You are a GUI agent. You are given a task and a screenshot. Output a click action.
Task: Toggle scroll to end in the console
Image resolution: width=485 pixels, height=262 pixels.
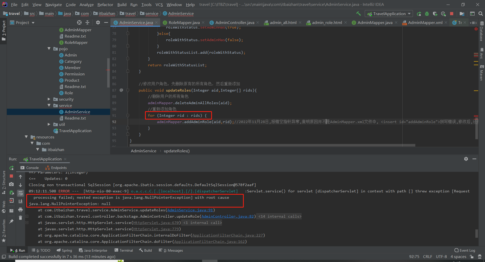(x=20, y=201)
